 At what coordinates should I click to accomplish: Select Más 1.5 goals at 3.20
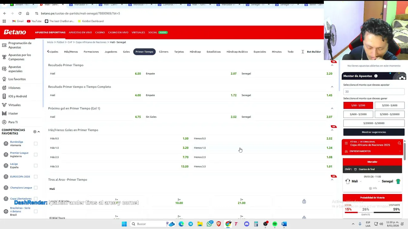119,148
